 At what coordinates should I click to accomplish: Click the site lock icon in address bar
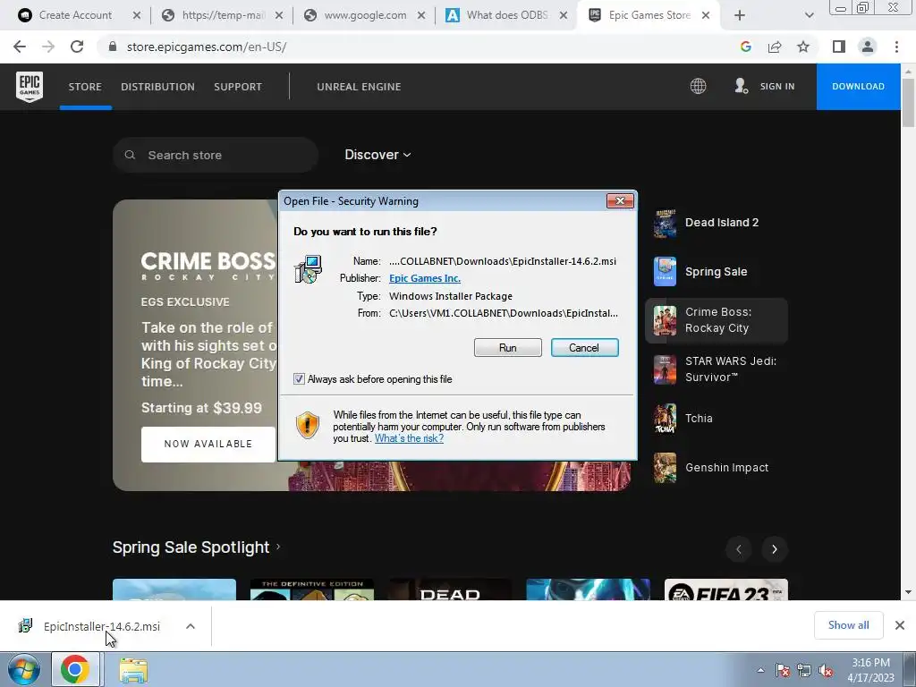click(113, 47)
